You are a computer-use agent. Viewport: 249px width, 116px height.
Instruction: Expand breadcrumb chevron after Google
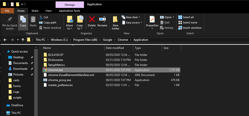115,40
